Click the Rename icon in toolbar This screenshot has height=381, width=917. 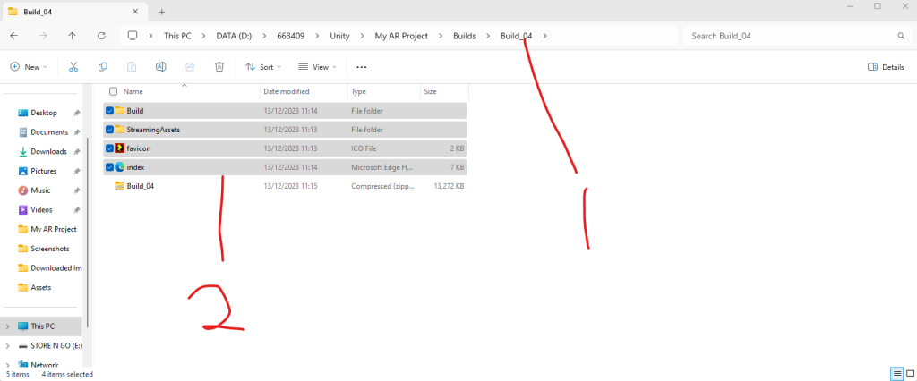point(161,67)
